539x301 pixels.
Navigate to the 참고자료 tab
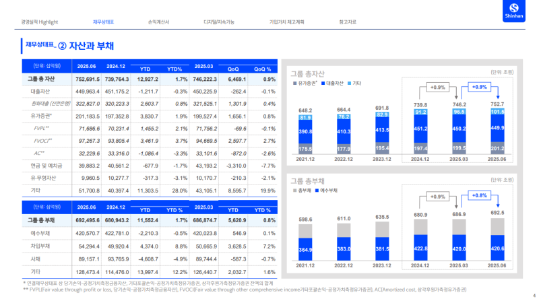pyautogui.click(x=348, y=22)
